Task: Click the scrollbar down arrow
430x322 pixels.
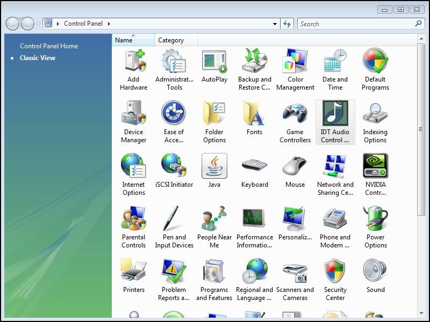Action: tap(421, 314)
